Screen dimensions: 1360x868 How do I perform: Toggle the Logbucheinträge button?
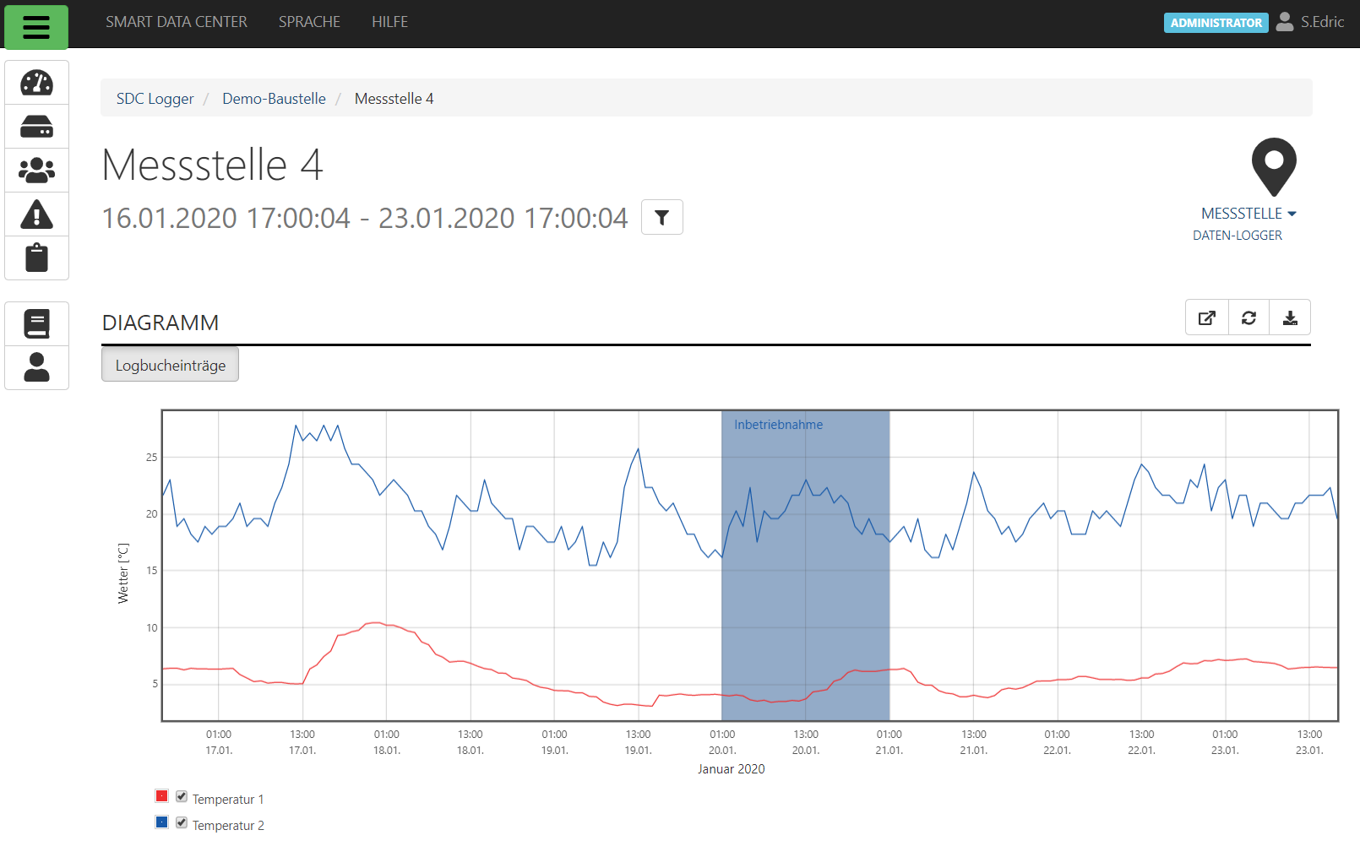(x=170, y=365)
